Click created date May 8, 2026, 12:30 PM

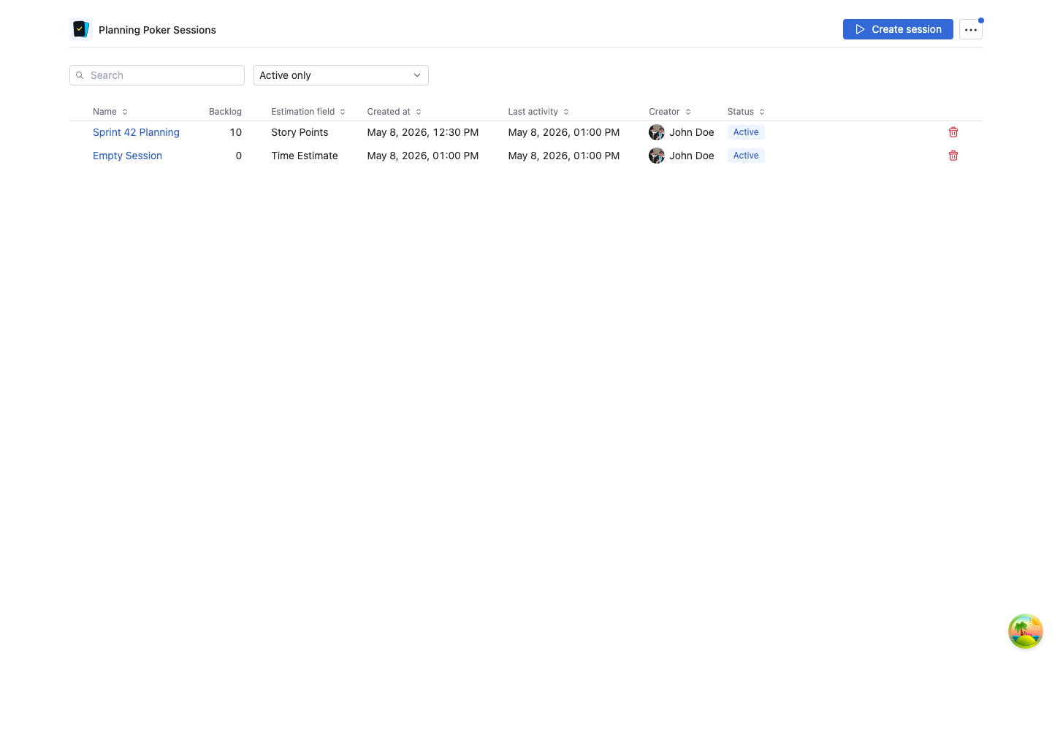(x=423, y=132)
